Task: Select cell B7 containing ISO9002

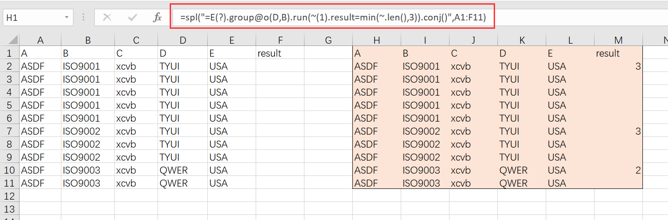Action: (87, 131)
